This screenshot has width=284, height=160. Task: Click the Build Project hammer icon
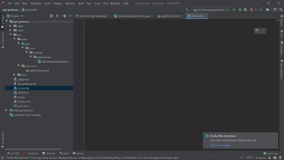pyautogui.click(x=187, y=10)
